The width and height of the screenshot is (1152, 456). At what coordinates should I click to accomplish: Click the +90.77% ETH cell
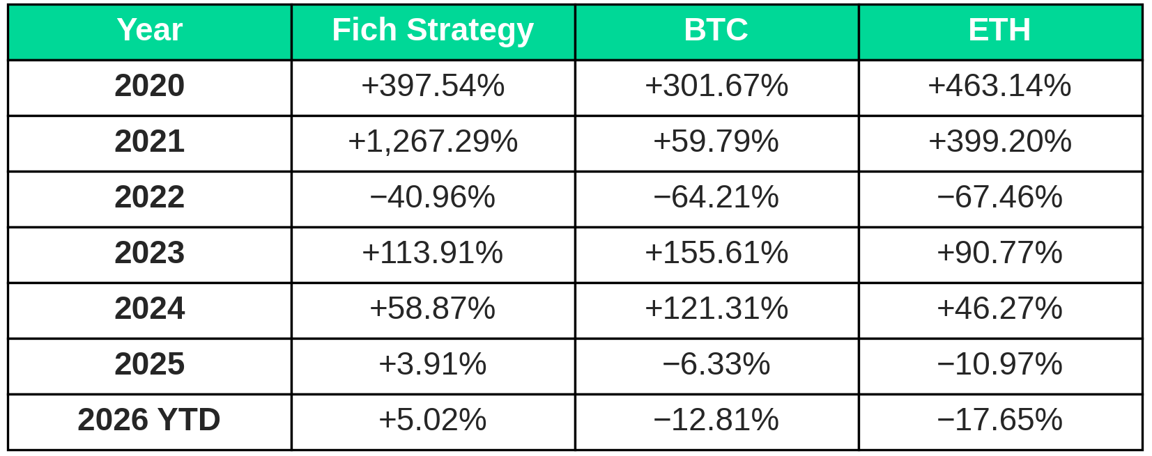pos(1000,255)
